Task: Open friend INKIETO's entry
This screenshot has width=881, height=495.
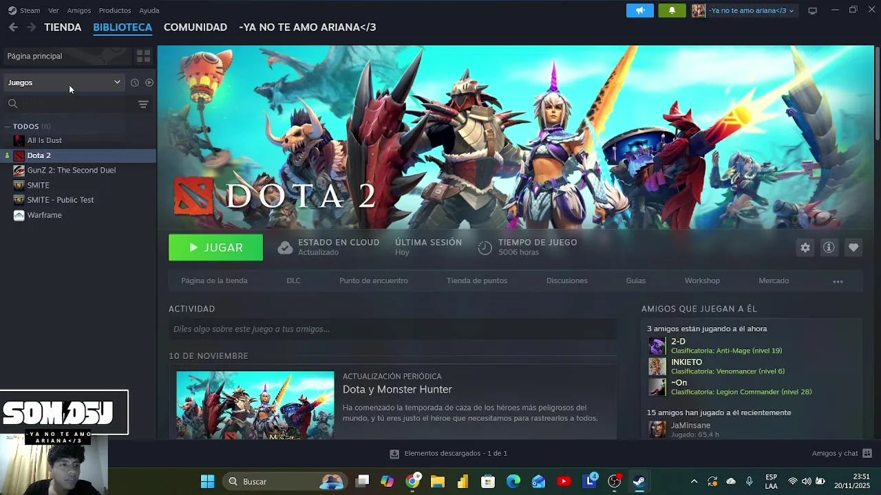Action: [716, 366]
